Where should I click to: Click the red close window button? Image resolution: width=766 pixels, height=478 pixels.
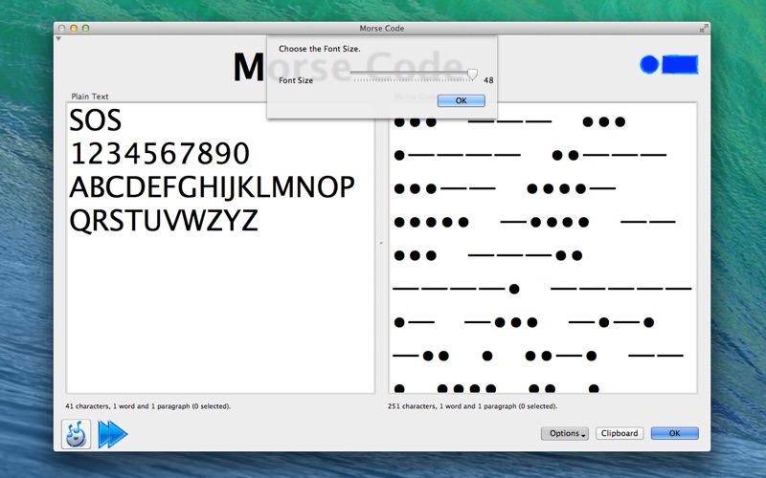[60, 28]
